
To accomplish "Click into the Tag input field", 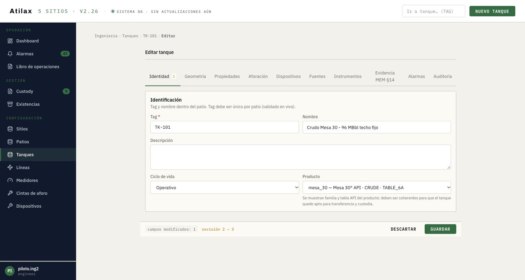I will (225, 127).
